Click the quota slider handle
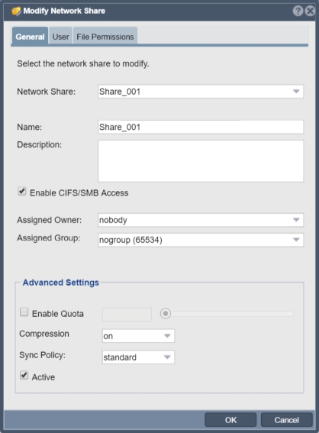Screen dimensions: 319x433 click(x=166, y=313)
